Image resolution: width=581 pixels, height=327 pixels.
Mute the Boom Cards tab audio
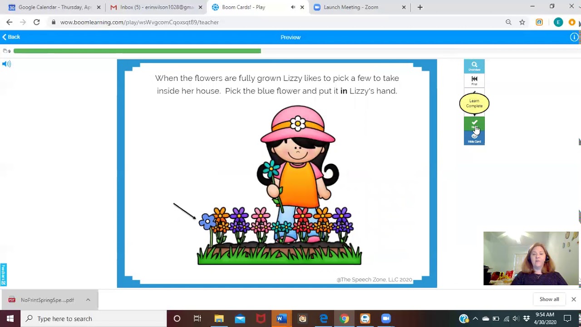click(x=293, y=7)
